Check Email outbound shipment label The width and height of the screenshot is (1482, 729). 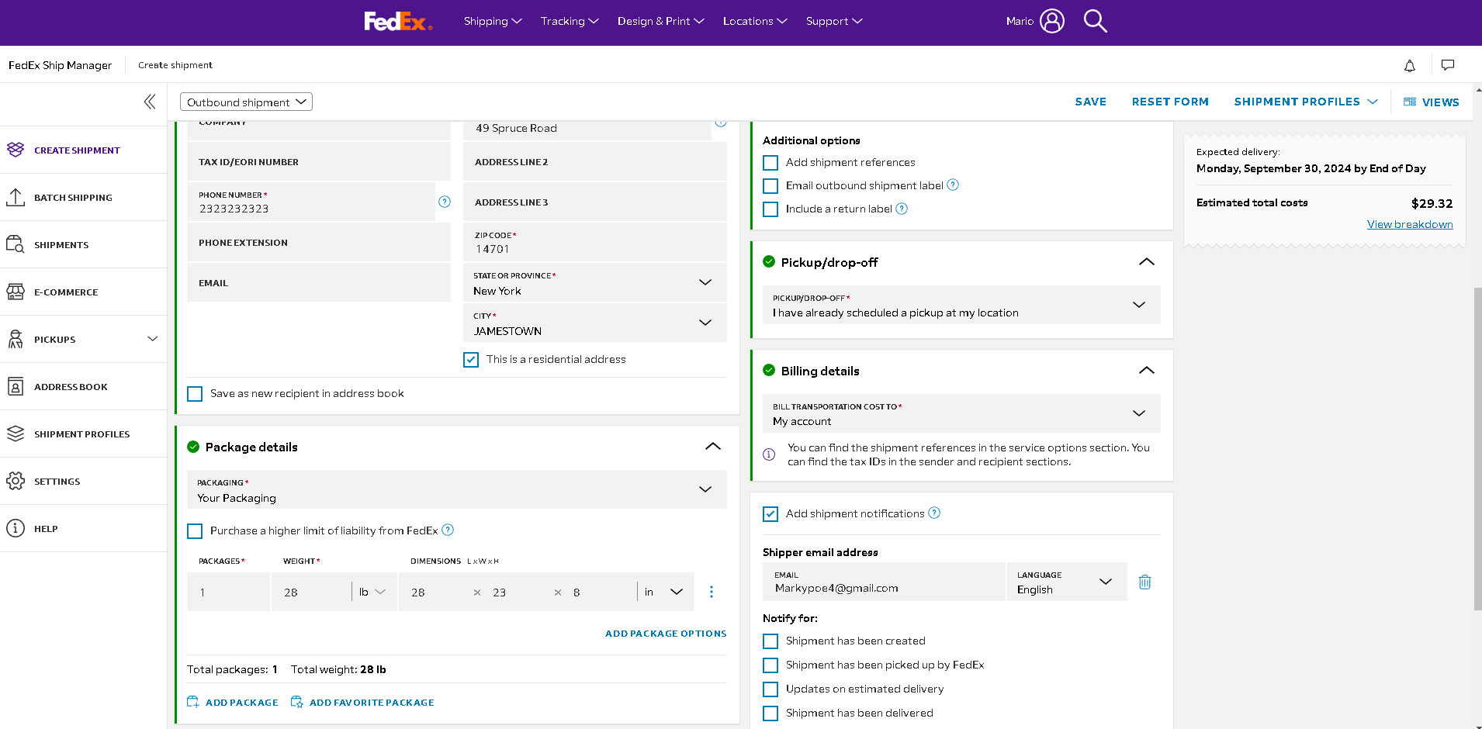tap(770, 186)
